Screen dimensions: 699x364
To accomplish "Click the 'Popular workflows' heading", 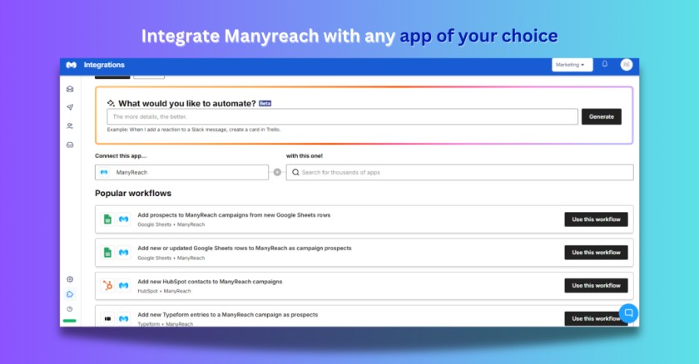I will 133,193.
